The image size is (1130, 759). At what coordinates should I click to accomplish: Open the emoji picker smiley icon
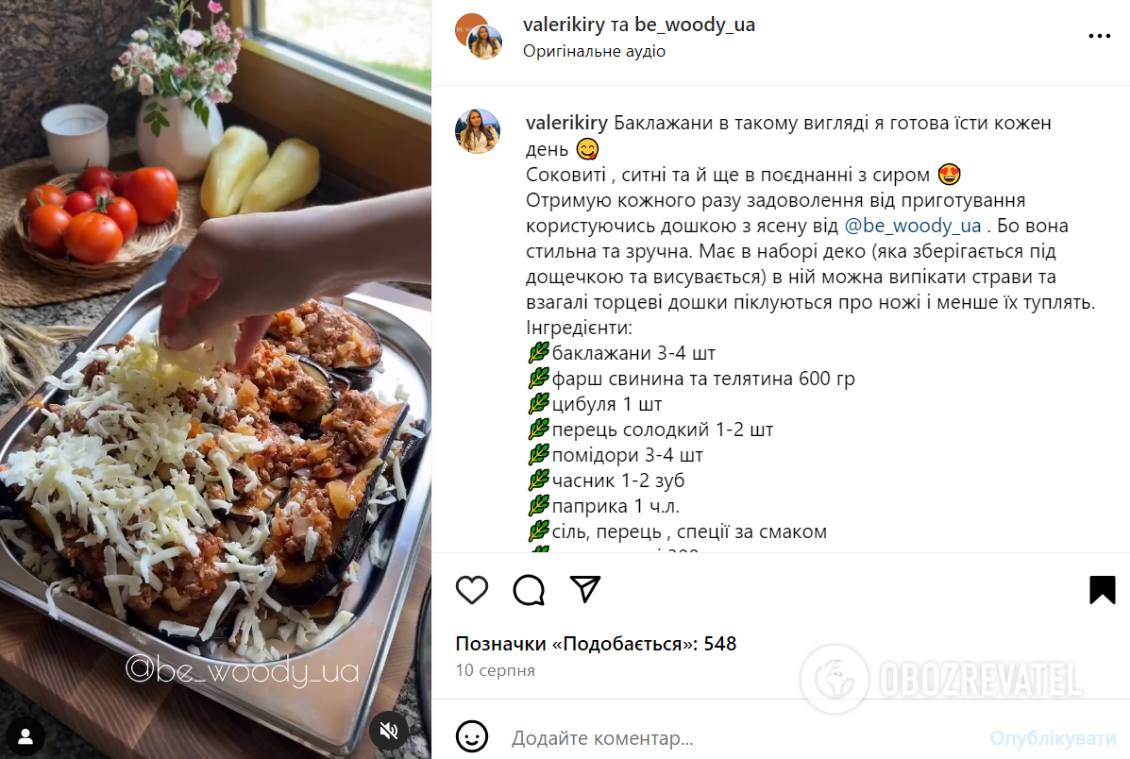pyautogui.click(x=472, y=736)
